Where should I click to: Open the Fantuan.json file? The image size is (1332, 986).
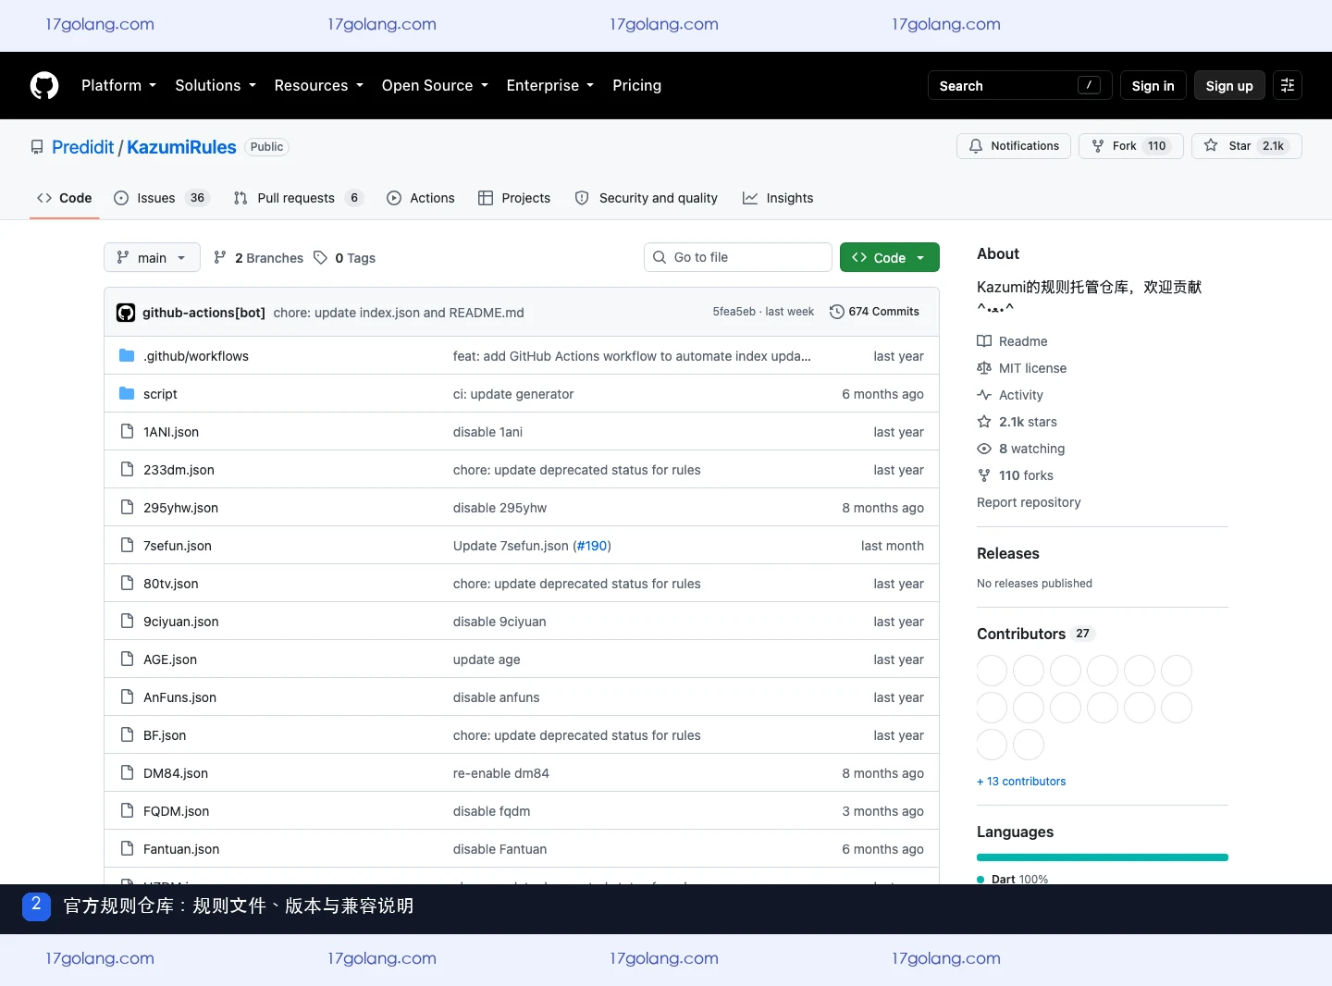tap(181, 849)
